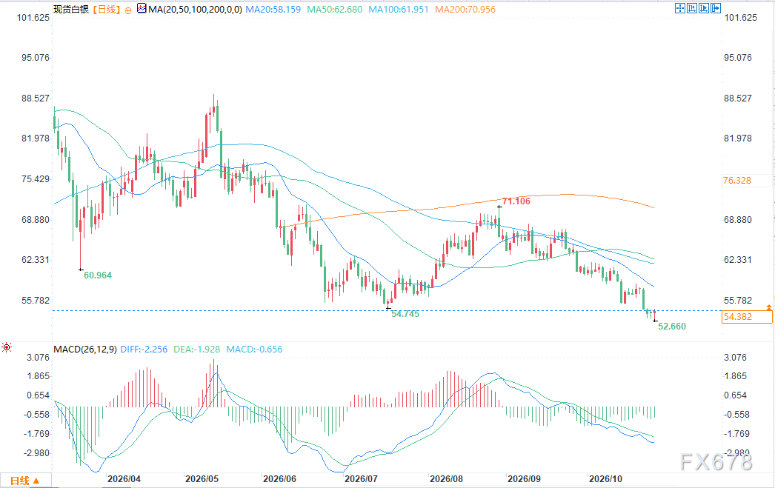775x488 pixels.
Task: Select the MA(20,50,100,200,0,0) indicator label
Action: click(196, 10)
